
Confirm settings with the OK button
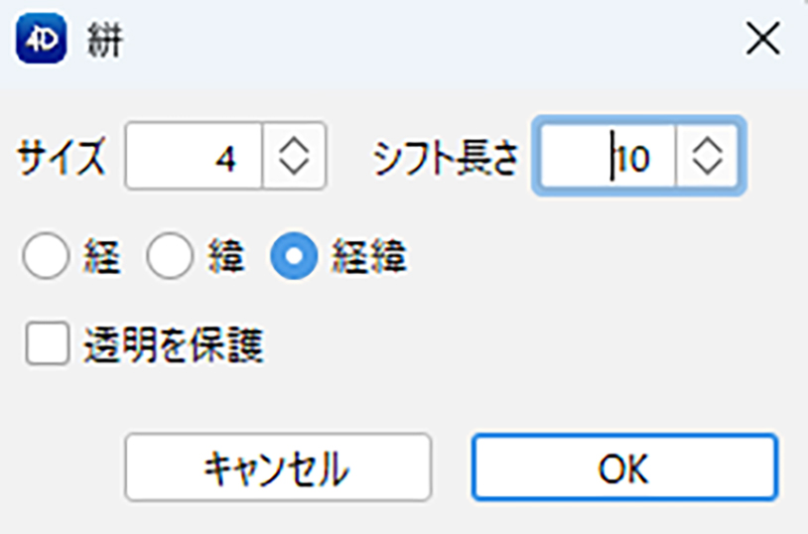click(x=624, y=467)
